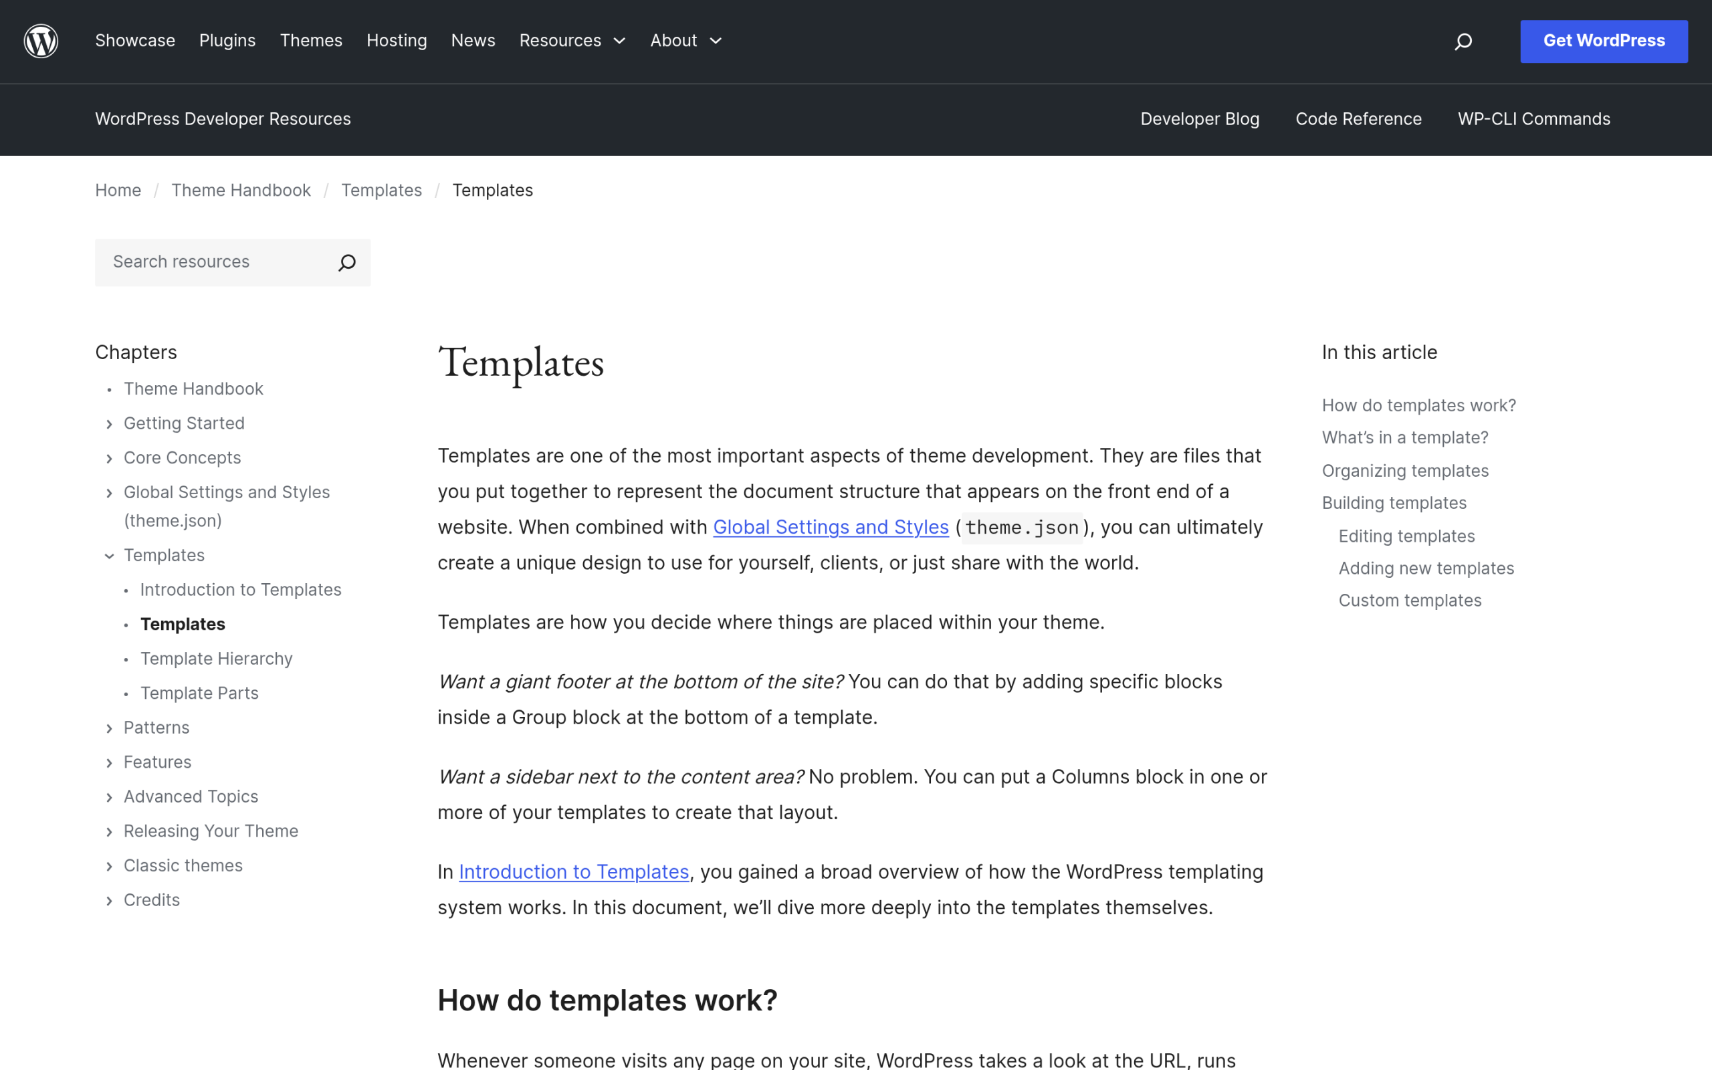Open Templates chapter link in sidebar
This screenshot has width=1712, height=1070.
pyautogui.click(x=164, y=556)
